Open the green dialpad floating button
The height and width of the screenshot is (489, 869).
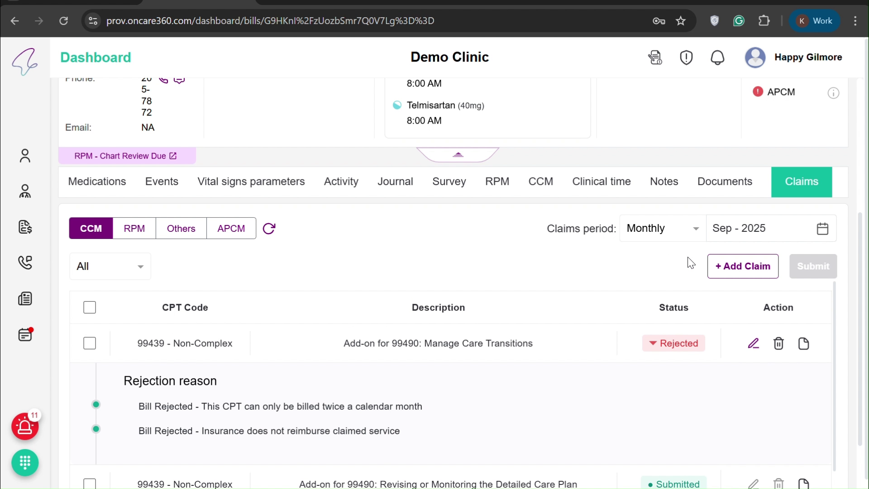click(25, 463)
